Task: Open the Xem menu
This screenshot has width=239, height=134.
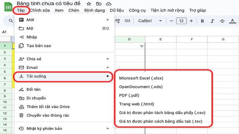Action: click(59, 10)
